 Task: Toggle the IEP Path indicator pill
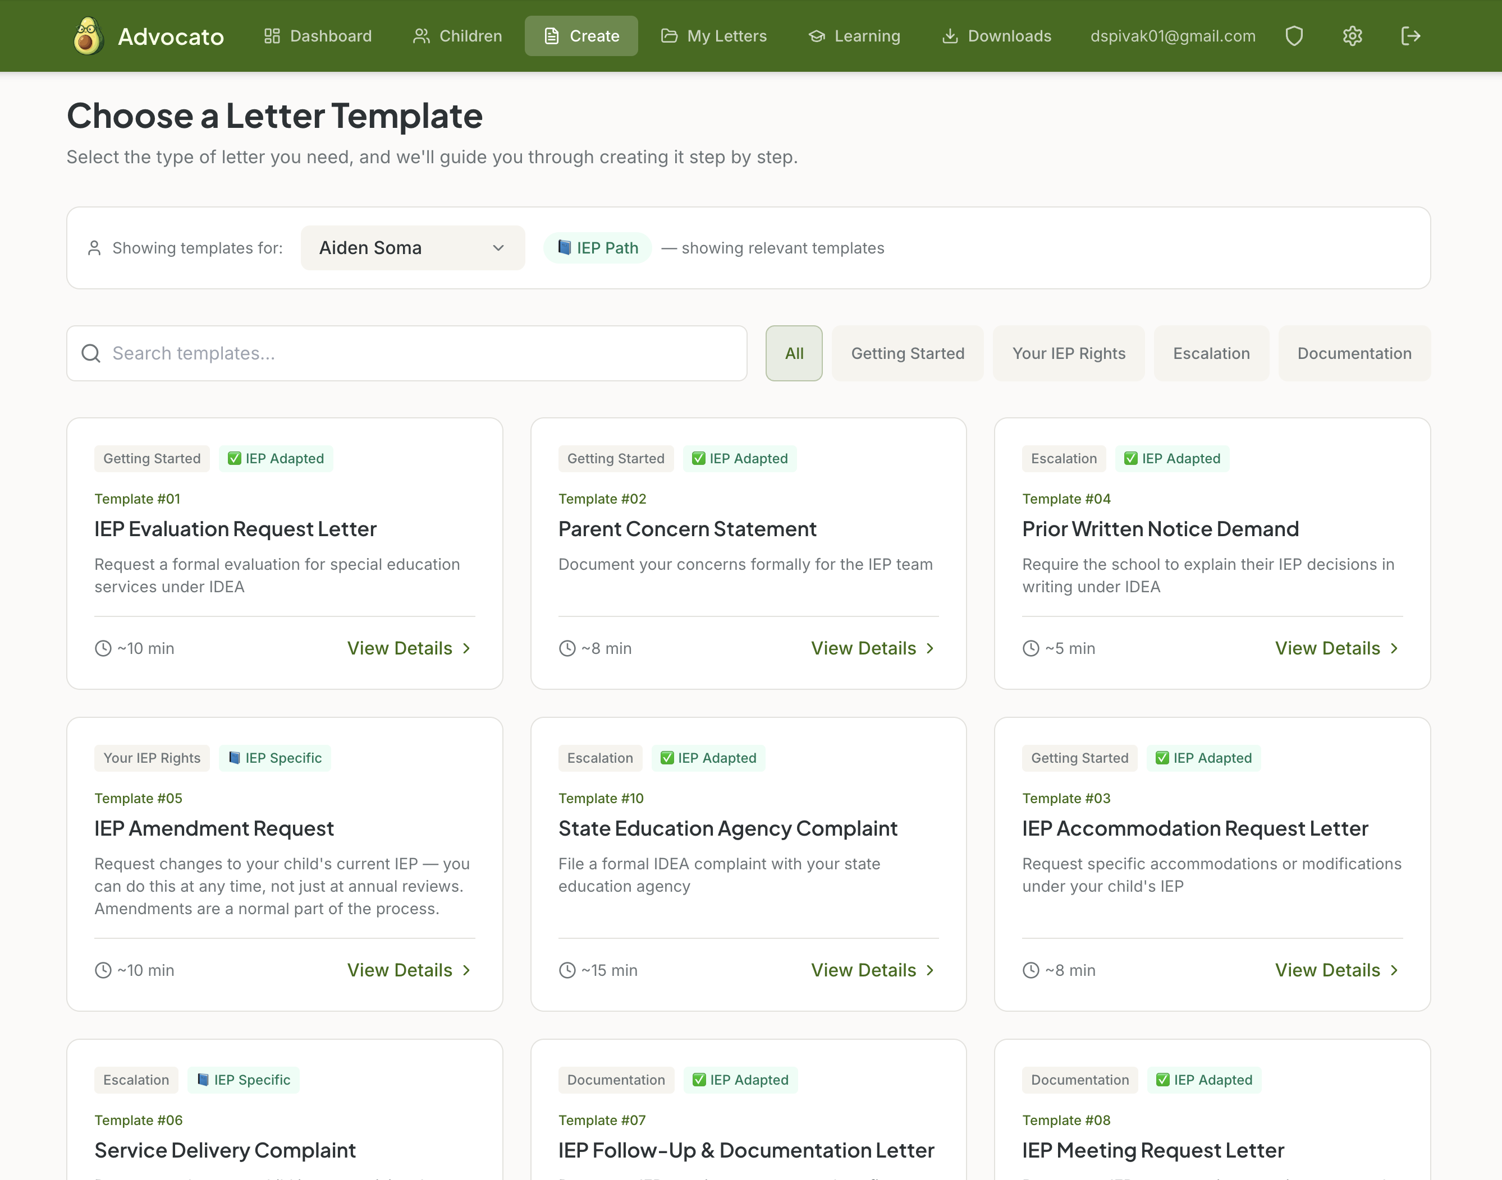pyautogui.click(x=597, y=247)
